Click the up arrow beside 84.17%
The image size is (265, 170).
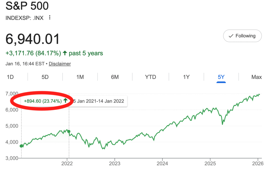point(65,53)
